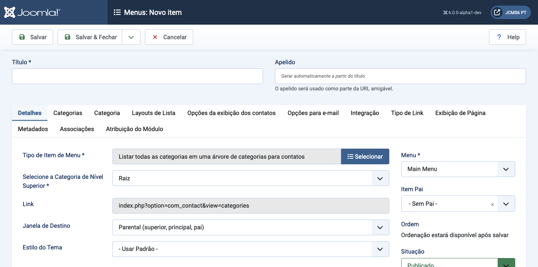Switch to the Categoria tab
The width and height of the screenshot is (538, 267).
(107, 113)
